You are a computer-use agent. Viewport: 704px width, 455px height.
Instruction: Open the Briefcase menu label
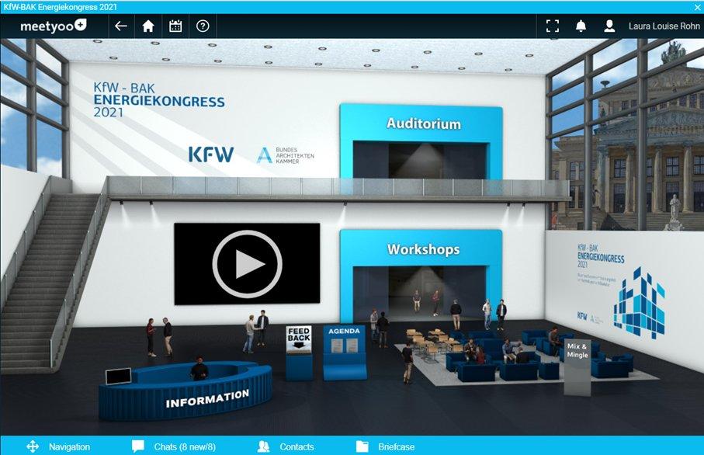point(397,447)
